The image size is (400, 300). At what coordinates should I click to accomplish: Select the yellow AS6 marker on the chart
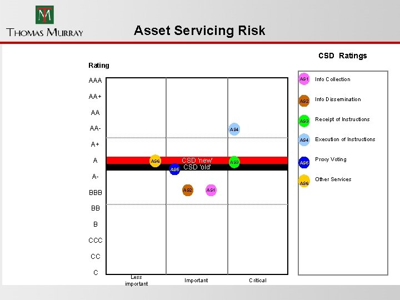click(x=155, y=161)
